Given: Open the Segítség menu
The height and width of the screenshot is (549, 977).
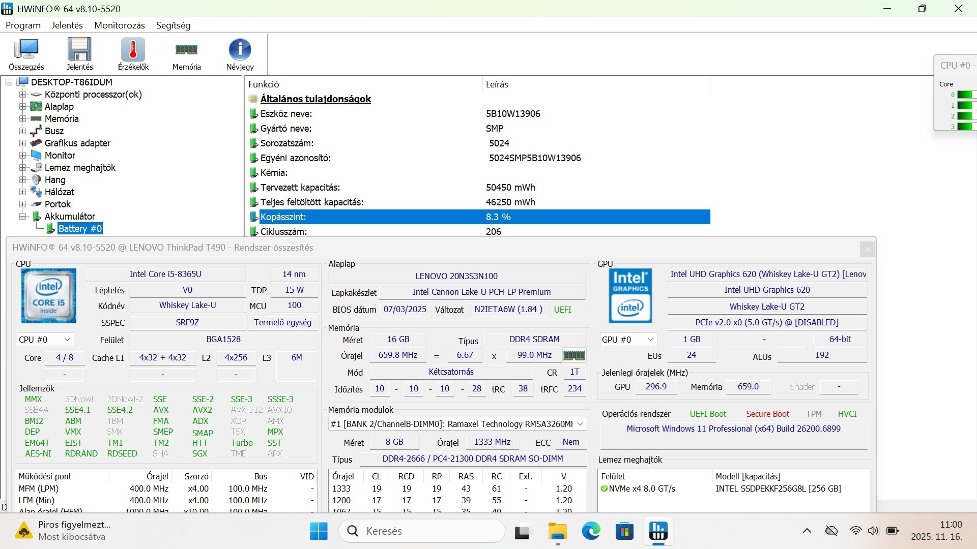Looking at the screenshot, I should 173,25.
